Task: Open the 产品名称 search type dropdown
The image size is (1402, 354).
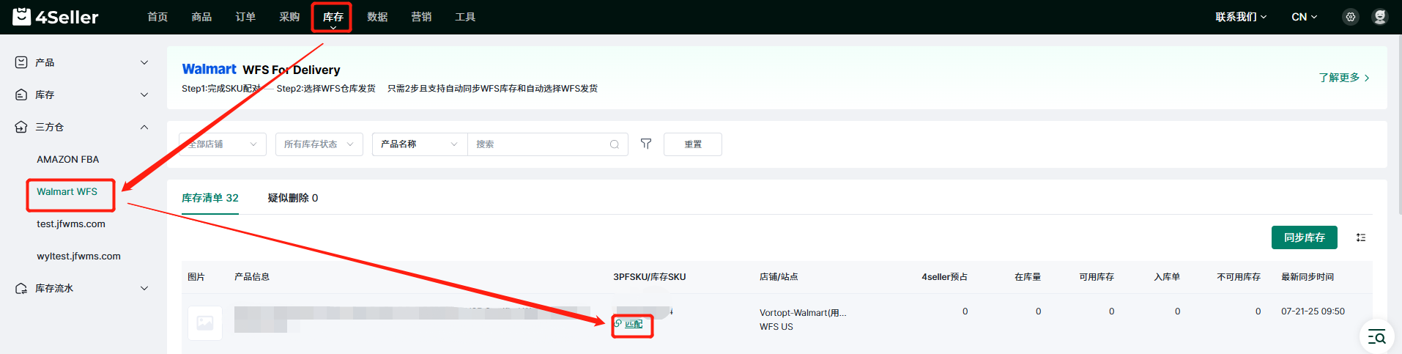Action: click(420, 144)
